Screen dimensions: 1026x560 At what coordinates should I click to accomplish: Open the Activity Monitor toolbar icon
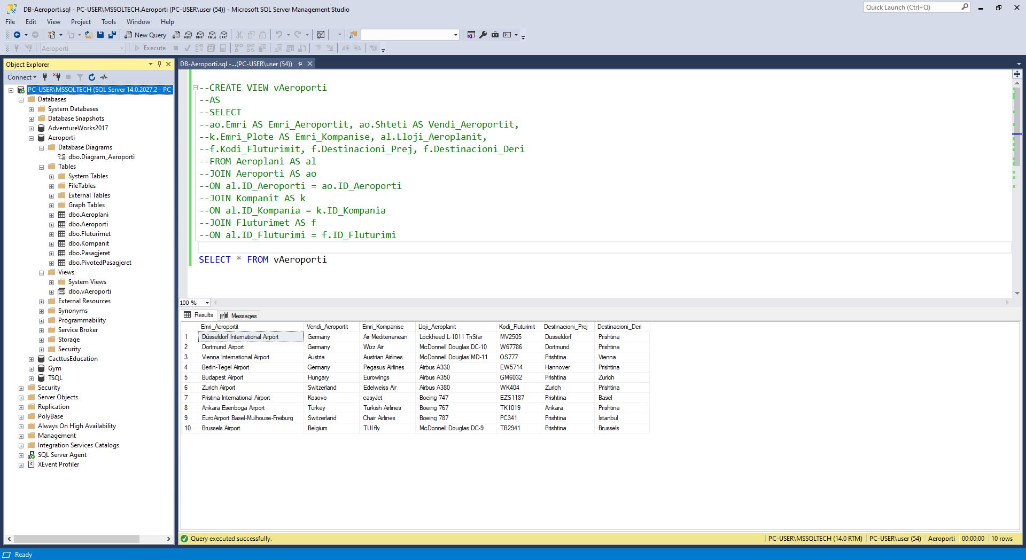coord(321,35)
